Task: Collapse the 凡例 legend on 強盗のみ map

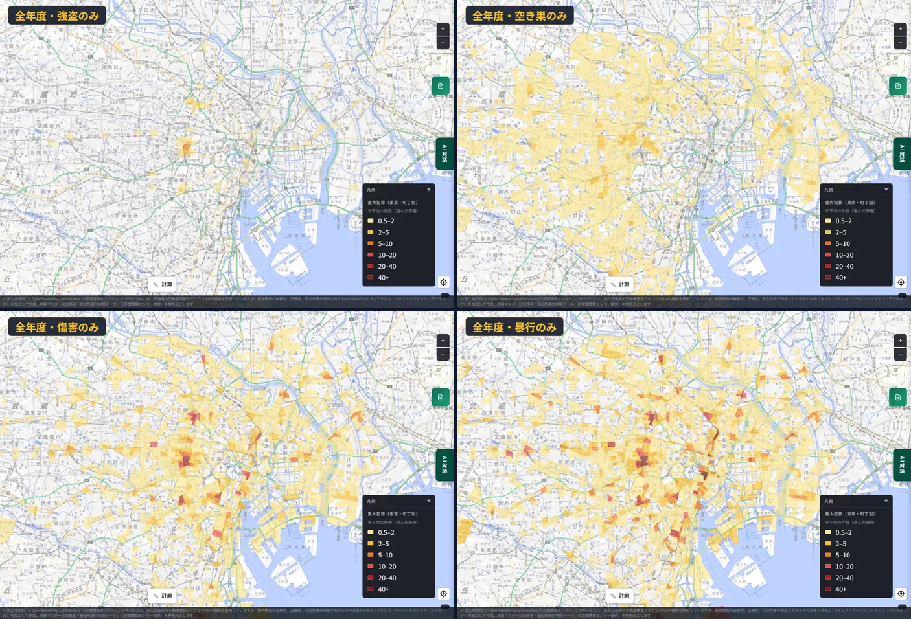Action: (x=428, y=190)
